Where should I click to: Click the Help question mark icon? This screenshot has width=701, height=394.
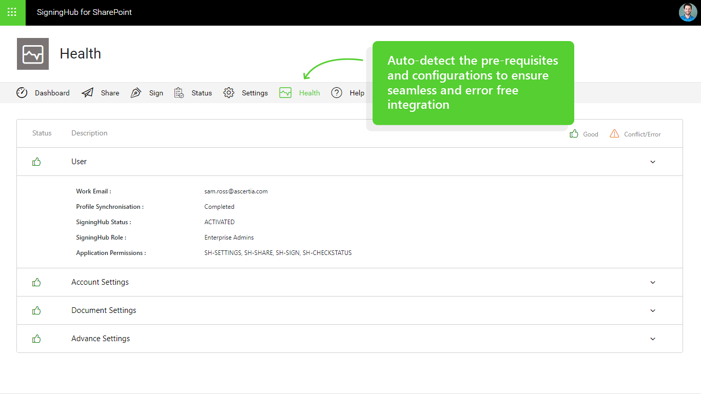337,93
